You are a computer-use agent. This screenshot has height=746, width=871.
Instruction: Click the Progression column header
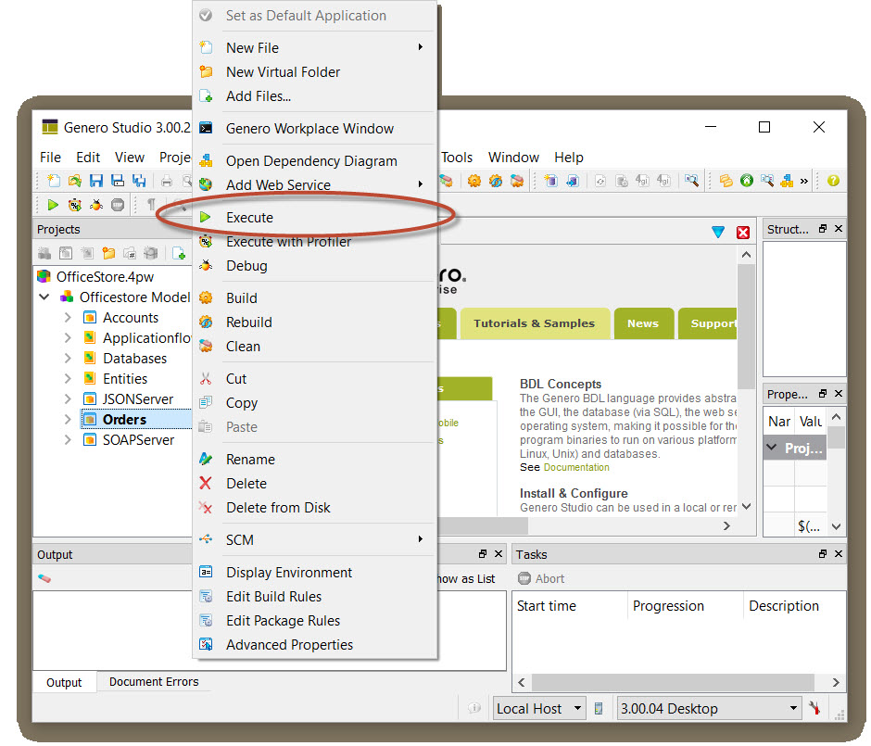coord(668,606)
